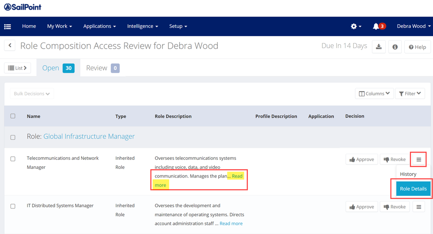Viewport: 433px width, 234px height.
Task: Open the Filter dropdown
Action: pos(410,94)
